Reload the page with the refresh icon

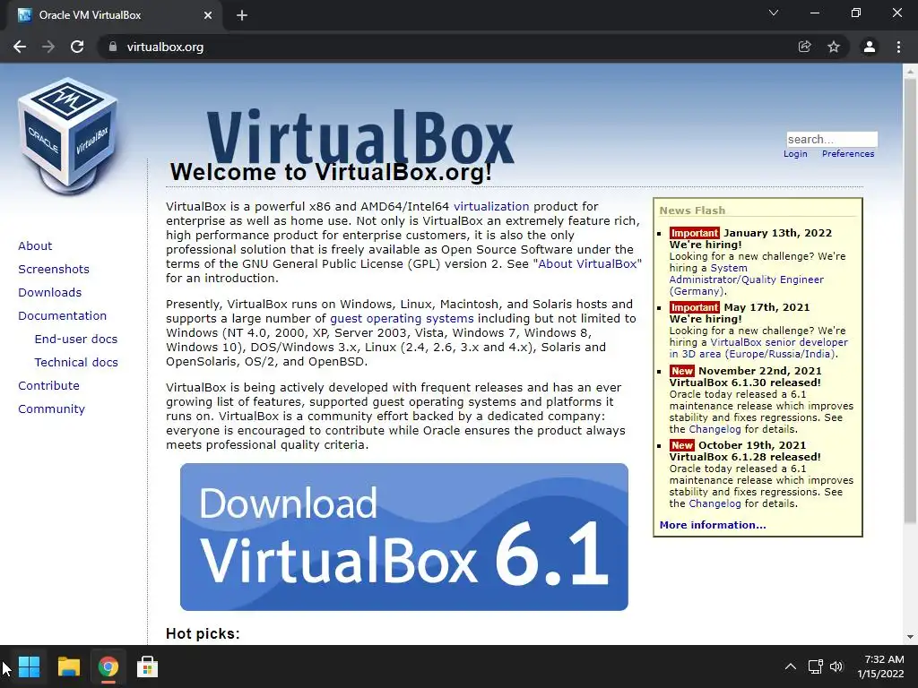point(77,47)
